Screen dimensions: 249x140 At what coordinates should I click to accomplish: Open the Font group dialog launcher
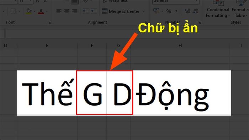[x=49, y=22]
